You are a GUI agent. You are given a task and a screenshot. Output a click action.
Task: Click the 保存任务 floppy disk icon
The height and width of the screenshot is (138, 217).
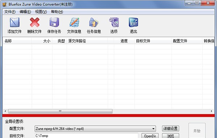point(54,22)
